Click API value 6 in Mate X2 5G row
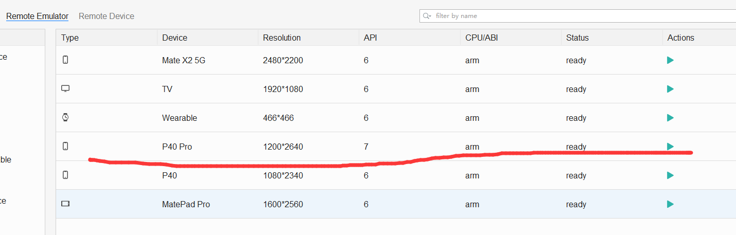Image resolution: width=736 pixels, height=235 pixels. [366, 60]
